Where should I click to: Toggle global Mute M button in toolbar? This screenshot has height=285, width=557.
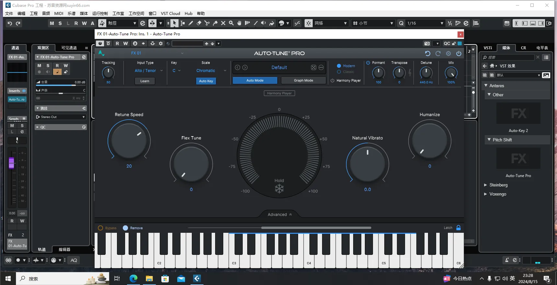tap(52, 23)
